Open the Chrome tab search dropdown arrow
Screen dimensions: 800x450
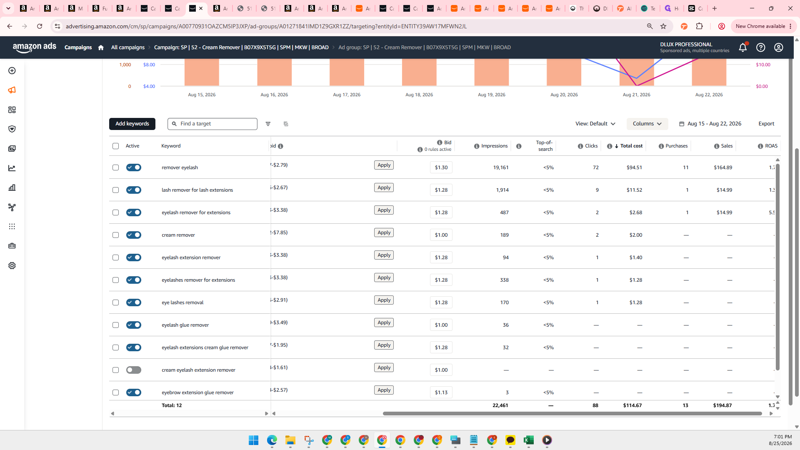pyautogui.click(x=8, y=8)
